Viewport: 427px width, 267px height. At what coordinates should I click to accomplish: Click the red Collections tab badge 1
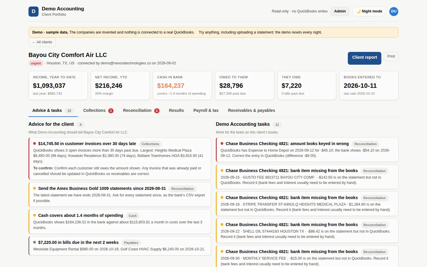coord(111,111)
